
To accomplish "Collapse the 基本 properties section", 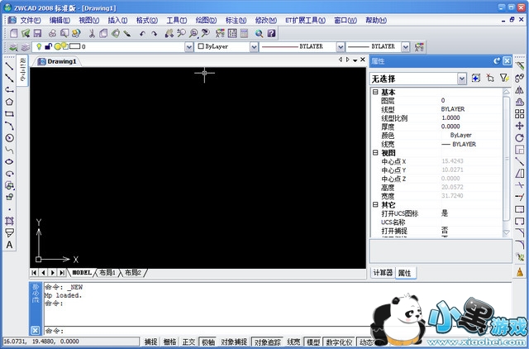I will [376, 92].
